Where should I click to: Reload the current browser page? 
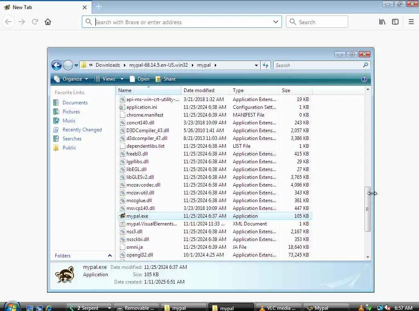click(x=35, y=22)
